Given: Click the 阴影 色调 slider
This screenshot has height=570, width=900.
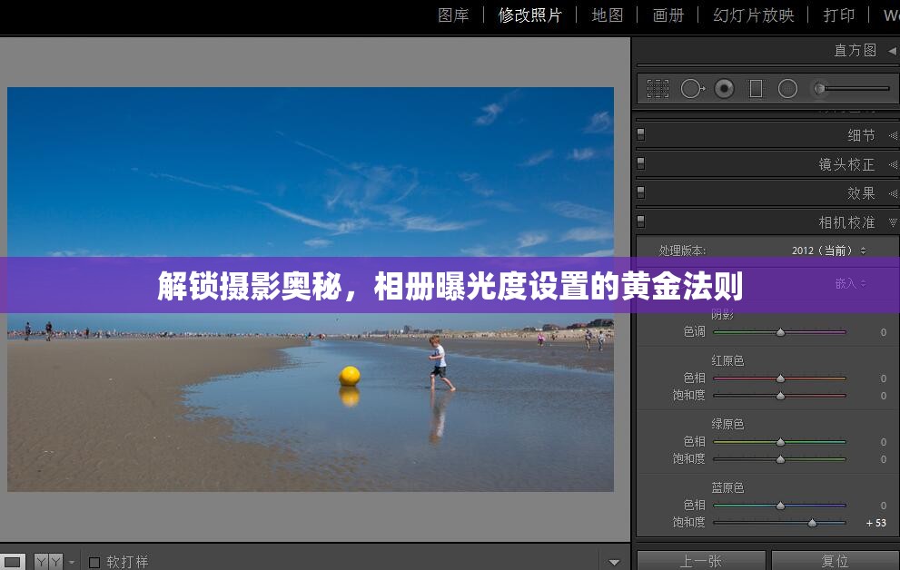Looking at the screenshot, I should pos(779,332).
